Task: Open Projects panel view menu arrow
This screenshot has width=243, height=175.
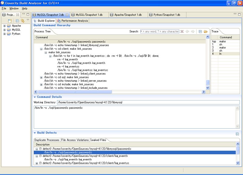Action: [28, 20]
